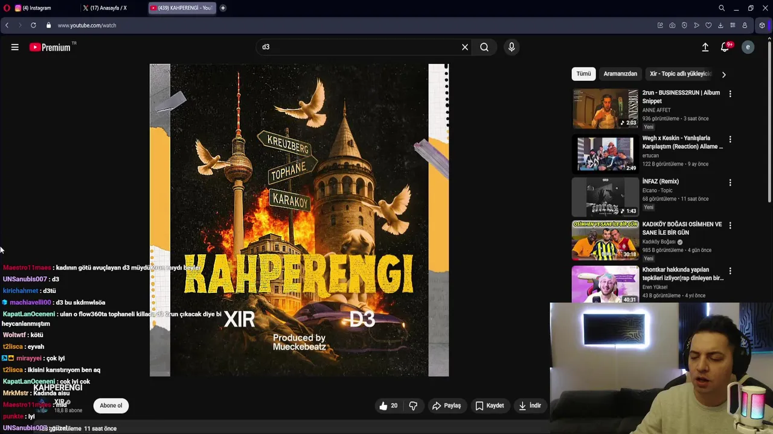
Task: Open the Kadıköy Boğası channel link
Action: [x=659, y=242]
